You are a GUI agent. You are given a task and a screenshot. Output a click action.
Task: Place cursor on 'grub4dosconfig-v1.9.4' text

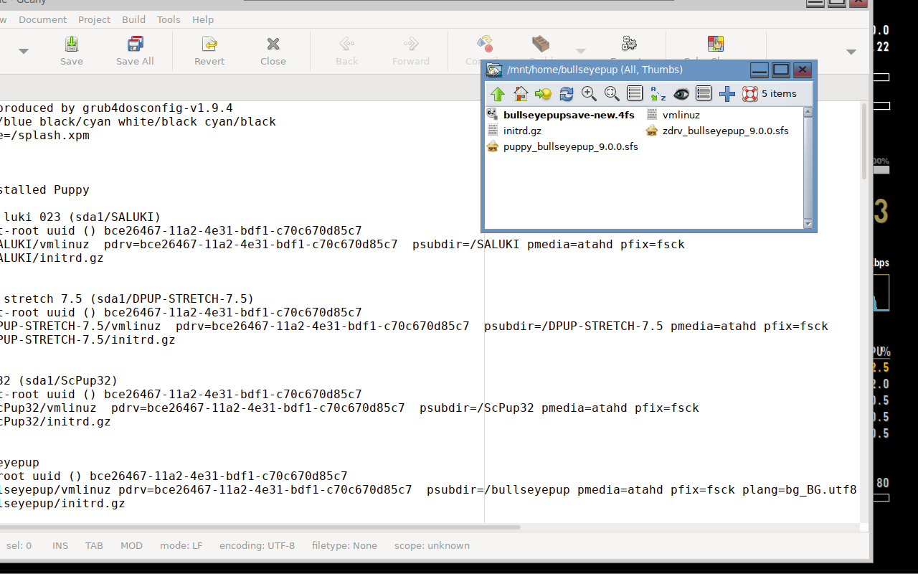click(157, 108)
